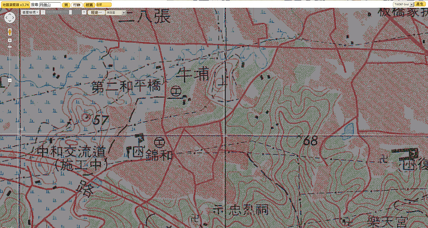
Task: Click the 地圖瀏覽器 v3.74 title button
Action: tap(15, 5)
